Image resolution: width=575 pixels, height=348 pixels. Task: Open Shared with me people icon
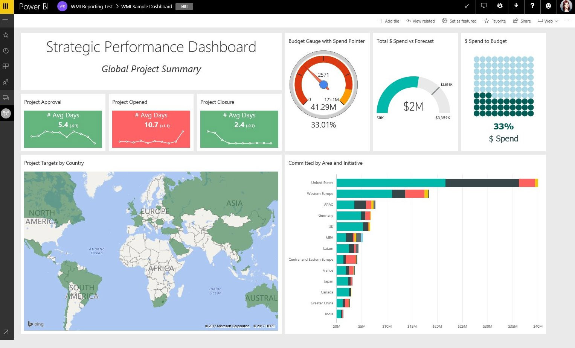tap(6, 82)
